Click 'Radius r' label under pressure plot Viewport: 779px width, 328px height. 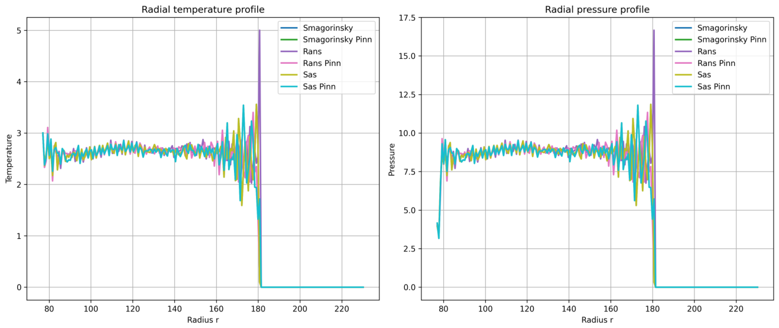[597, 319]
